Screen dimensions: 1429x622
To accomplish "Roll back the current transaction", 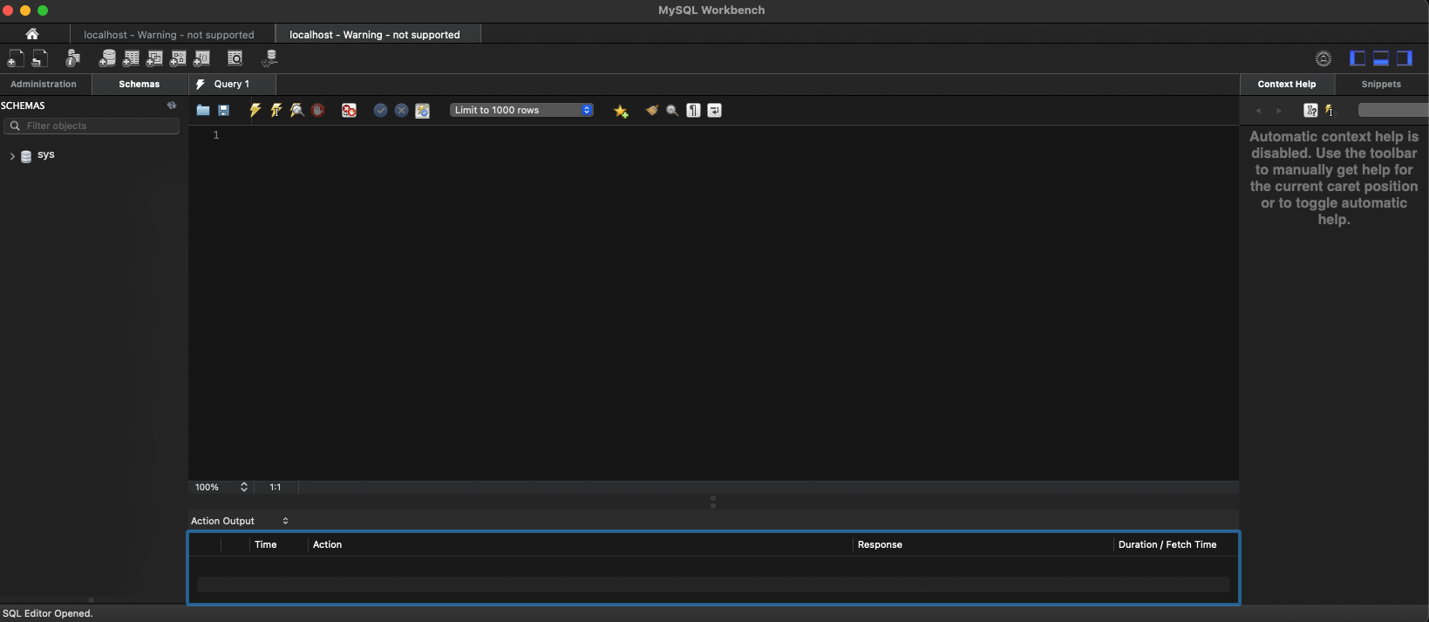I will click(x=401, y=111).
